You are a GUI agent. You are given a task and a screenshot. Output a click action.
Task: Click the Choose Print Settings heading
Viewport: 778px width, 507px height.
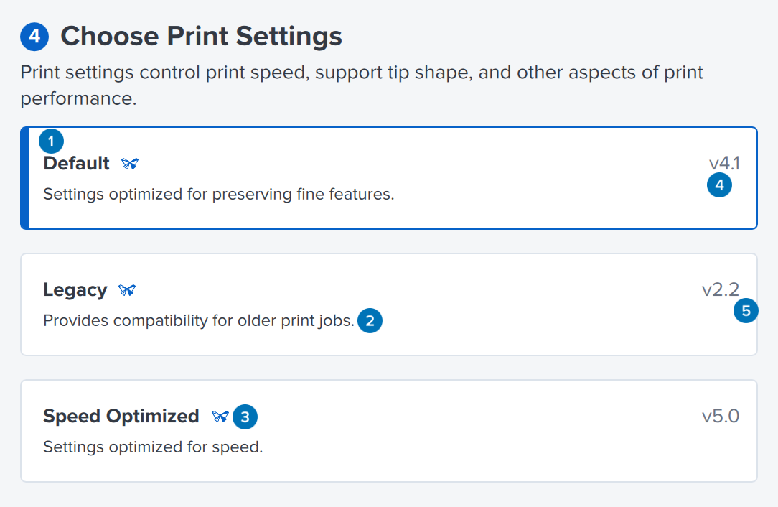(201, 36)
